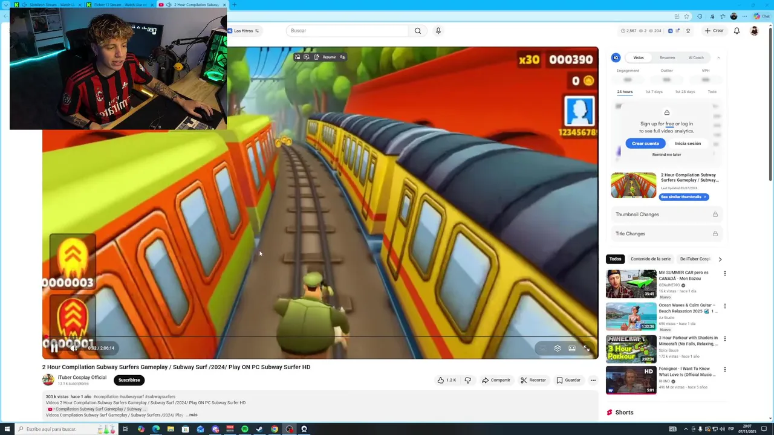The image size is (774, 435).
Task: Click the video progress bar
Action: click(x=320, y=337)
